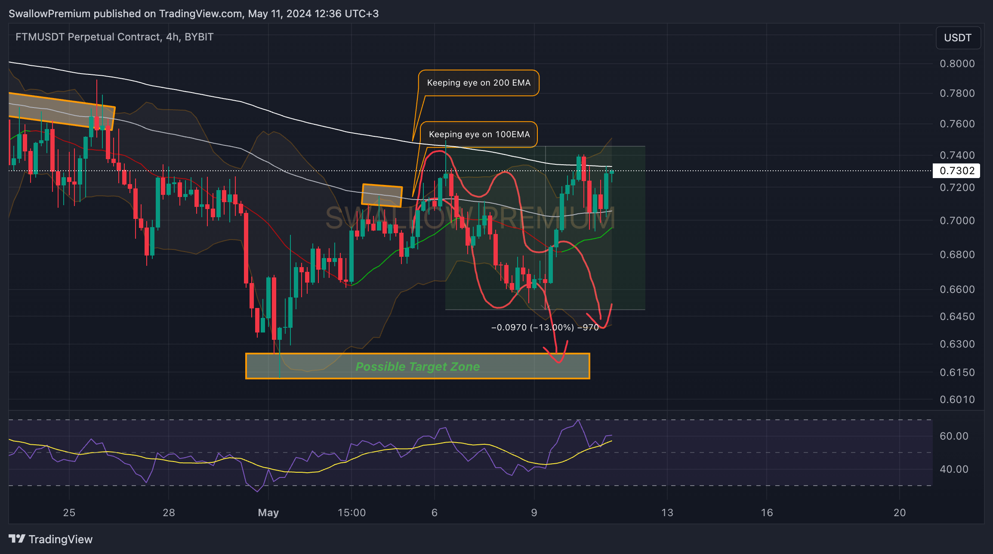Screen dimensions: 993x554
Task: Click the 6 date label on time axis
Action: point(435,513)
